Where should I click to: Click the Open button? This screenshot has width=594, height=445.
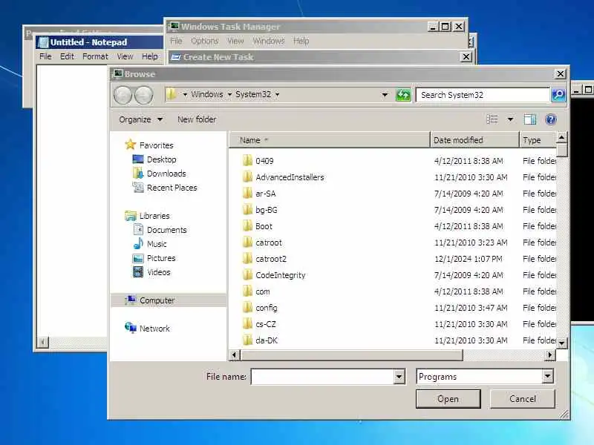point(448,399)
